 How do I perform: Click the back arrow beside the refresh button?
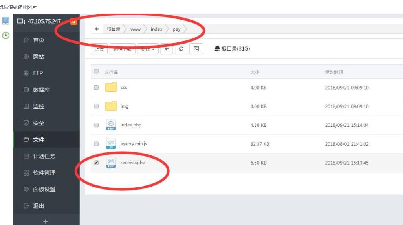(167, 49)
